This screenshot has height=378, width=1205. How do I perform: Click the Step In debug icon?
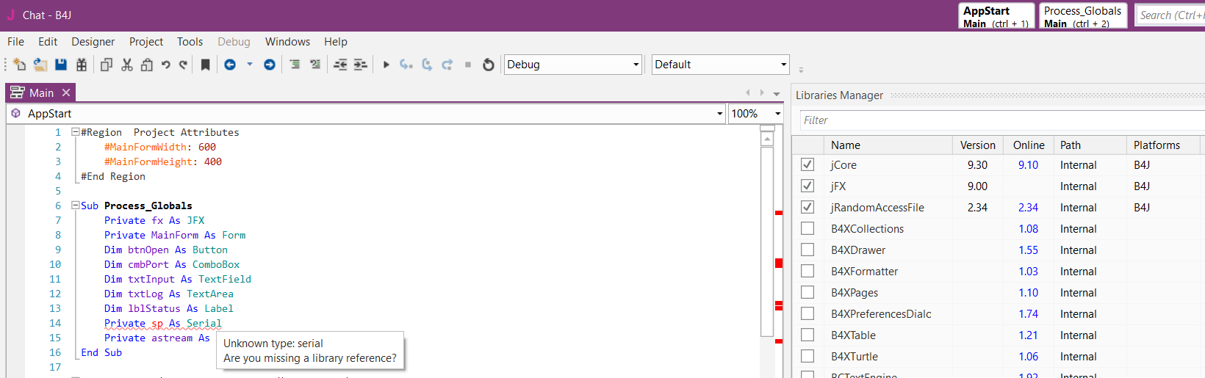(406, 65)
